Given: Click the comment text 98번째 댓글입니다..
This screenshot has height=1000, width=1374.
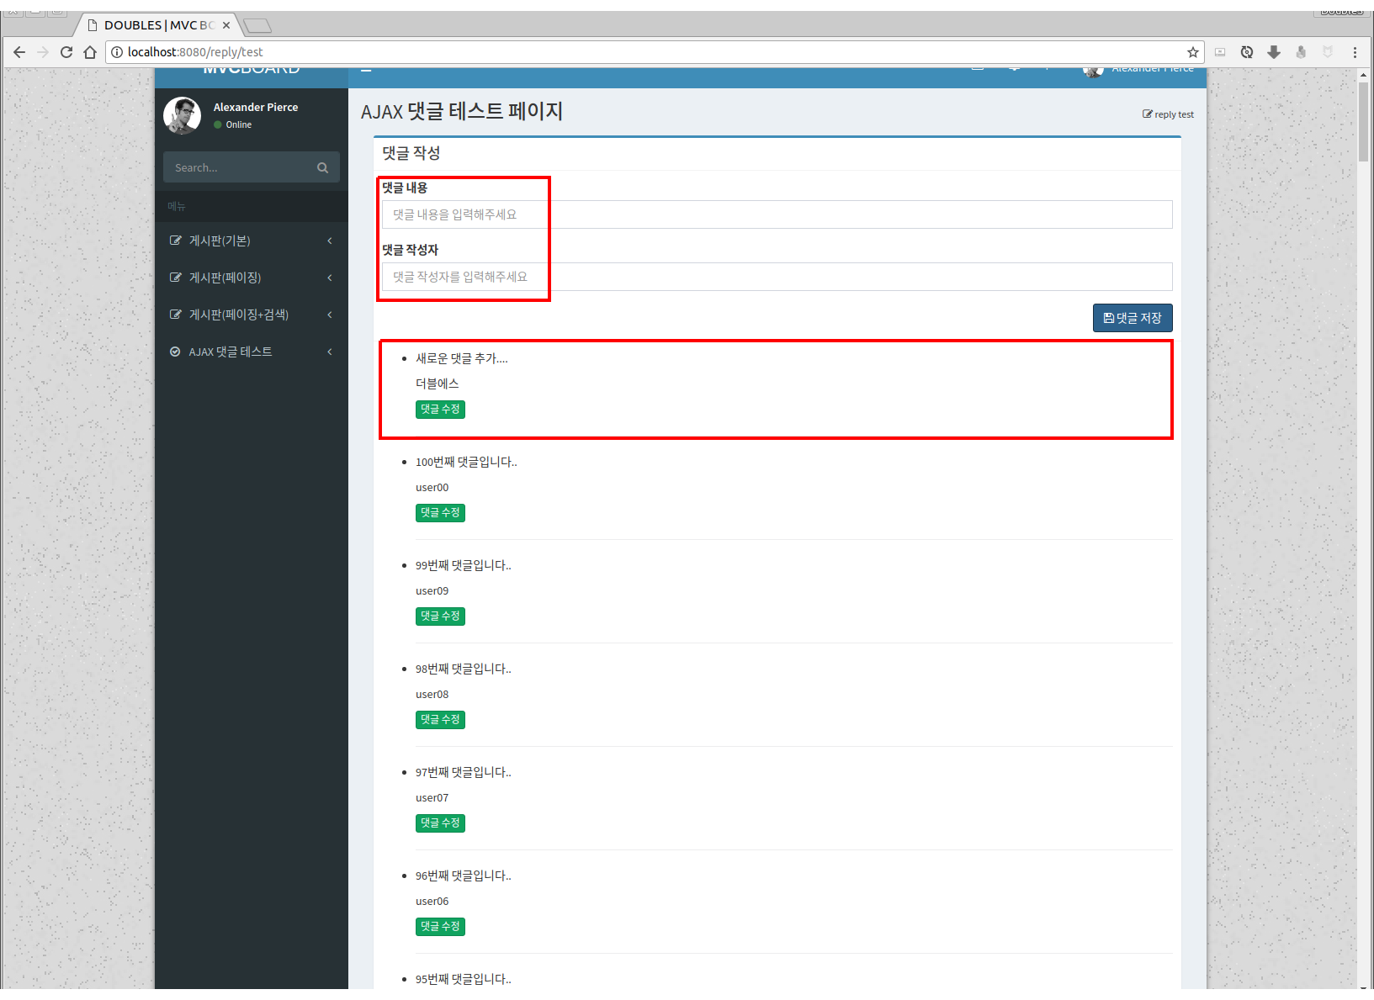Looking at the screenshot, I should pyautogui.click(x=464, y=669).
